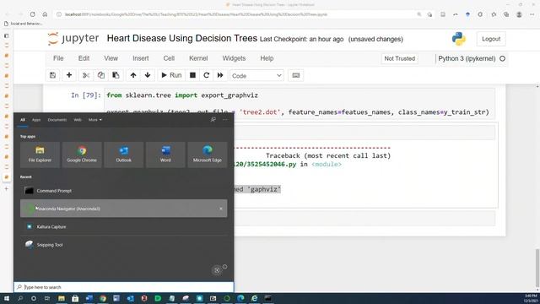Open the Social and Behavior bookmark
This screenshot has width=540, height=304.
click(23, 24)
